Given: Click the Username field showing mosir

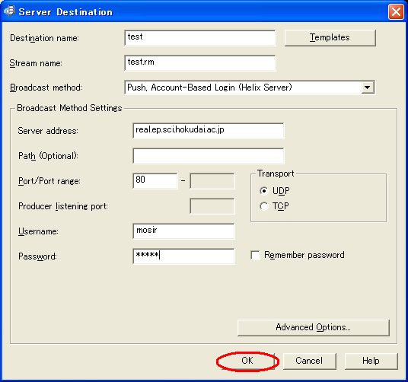Looking at the screenshot, I should 183,231.
